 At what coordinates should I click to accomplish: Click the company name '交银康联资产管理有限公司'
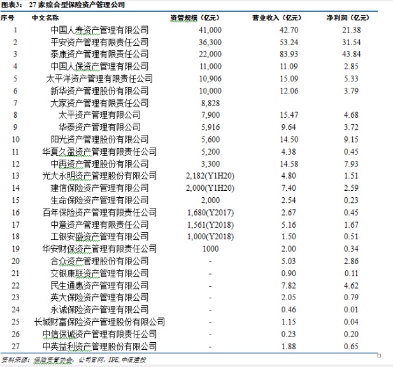[99, 274]
